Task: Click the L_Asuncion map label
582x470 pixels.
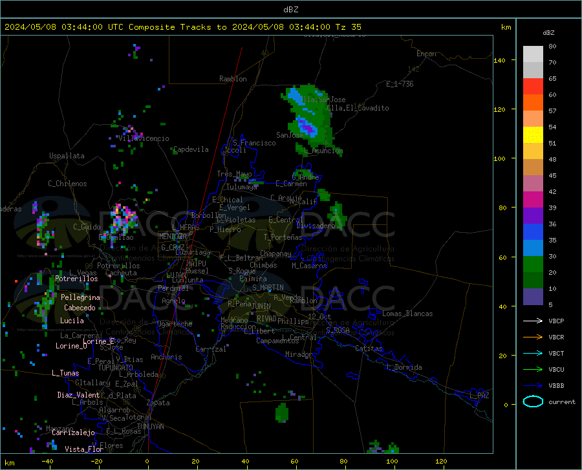Action: pos(323,151)
